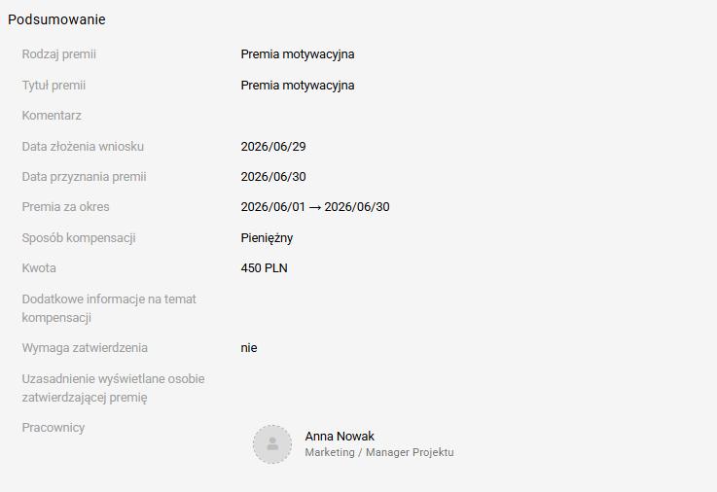Click the Pracownicy label
Viewport: 717px width, 492px height.
54,428
